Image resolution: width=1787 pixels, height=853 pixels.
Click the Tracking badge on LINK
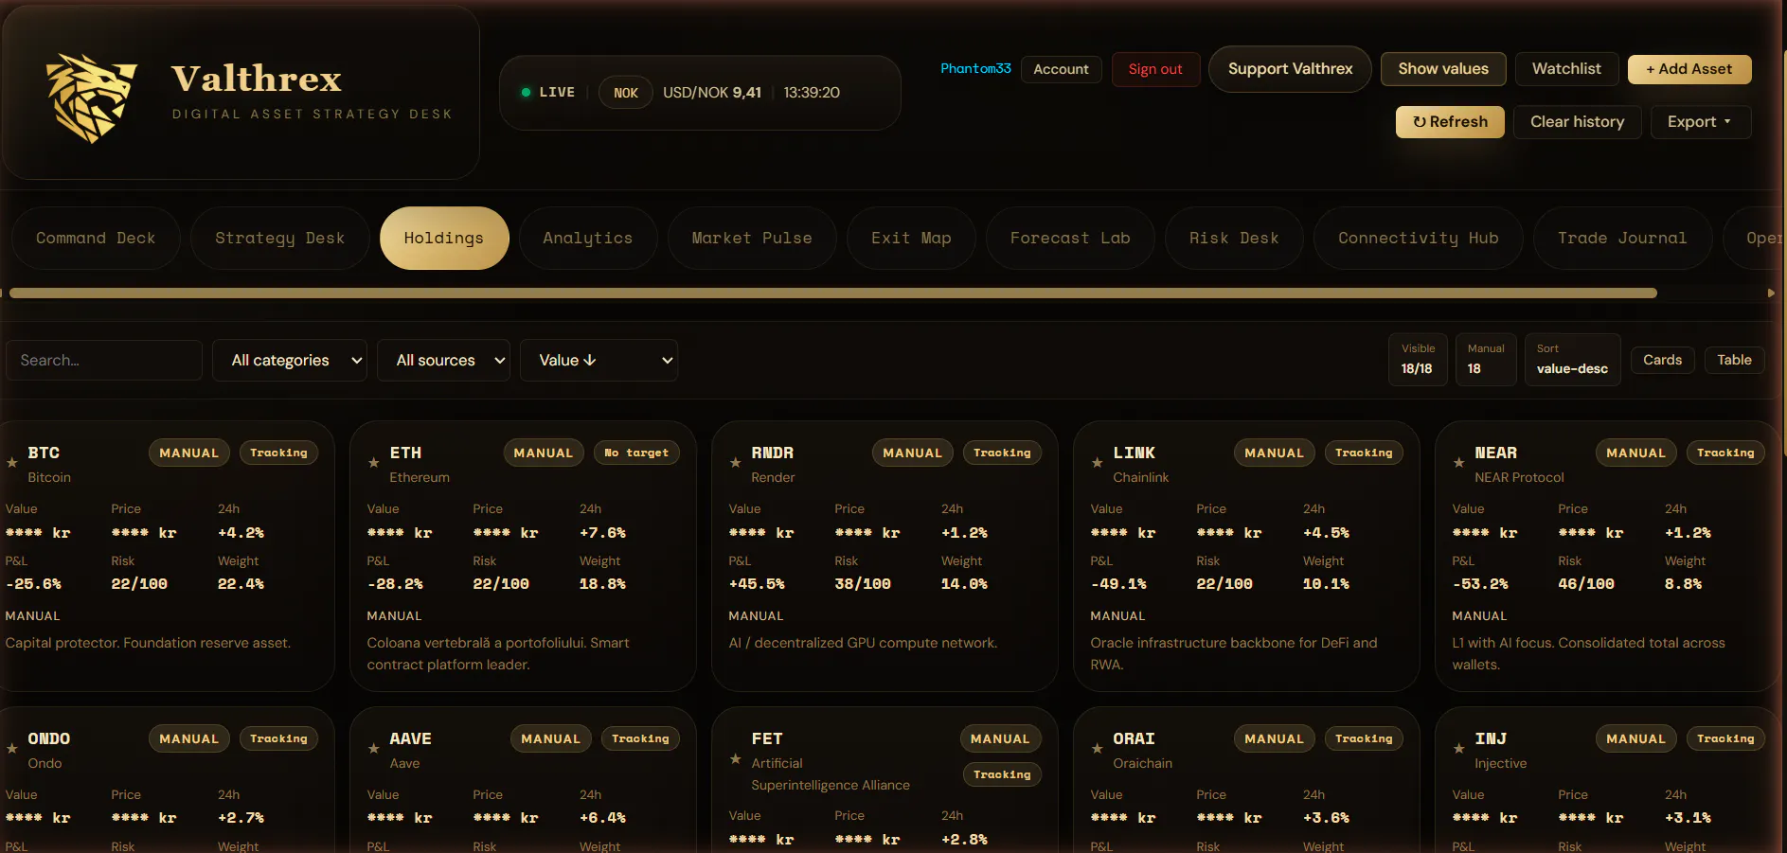coord(1364,453)
